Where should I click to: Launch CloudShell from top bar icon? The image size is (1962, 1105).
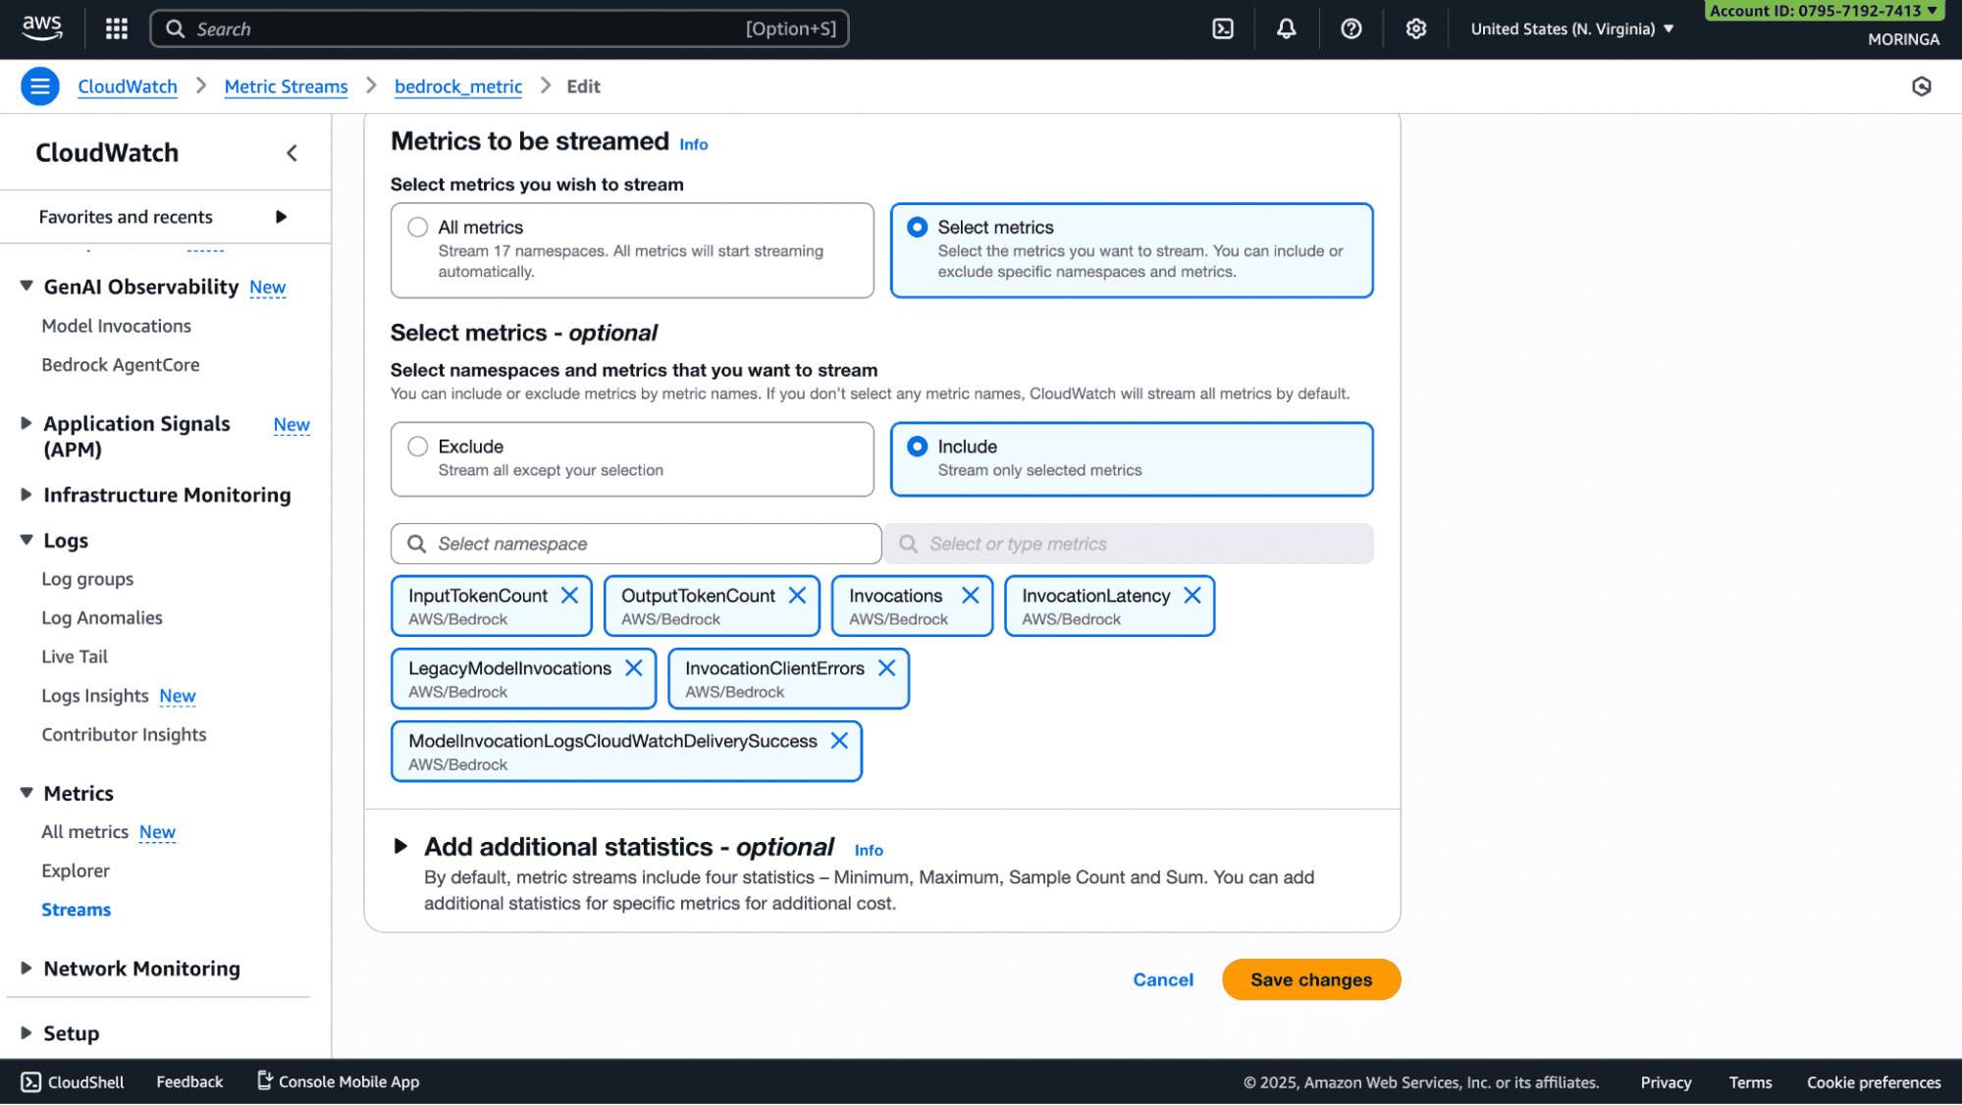(x=1223, y=28)
